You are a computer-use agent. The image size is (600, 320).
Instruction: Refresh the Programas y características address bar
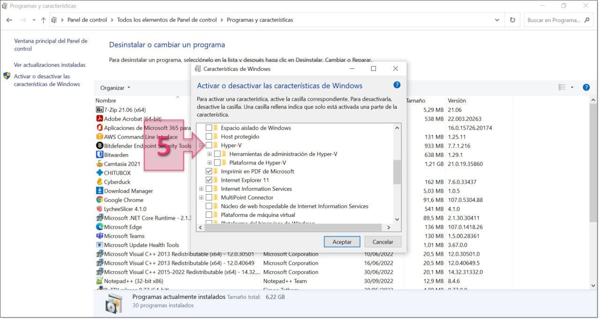tap(512, 20)
